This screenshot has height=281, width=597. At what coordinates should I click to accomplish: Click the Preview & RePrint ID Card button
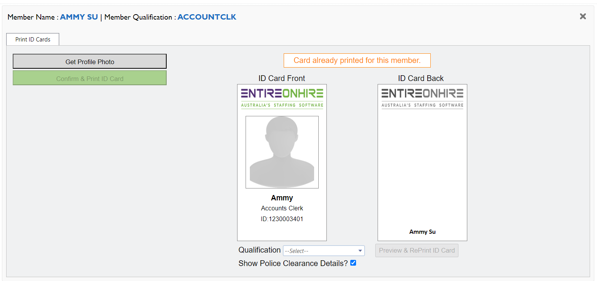pyautogui.click(x=416, y=250)
